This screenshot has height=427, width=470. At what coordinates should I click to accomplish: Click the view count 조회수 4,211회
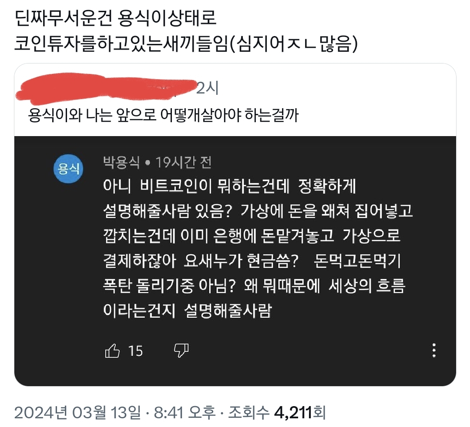pyautogui.click(x=277, y=413)
